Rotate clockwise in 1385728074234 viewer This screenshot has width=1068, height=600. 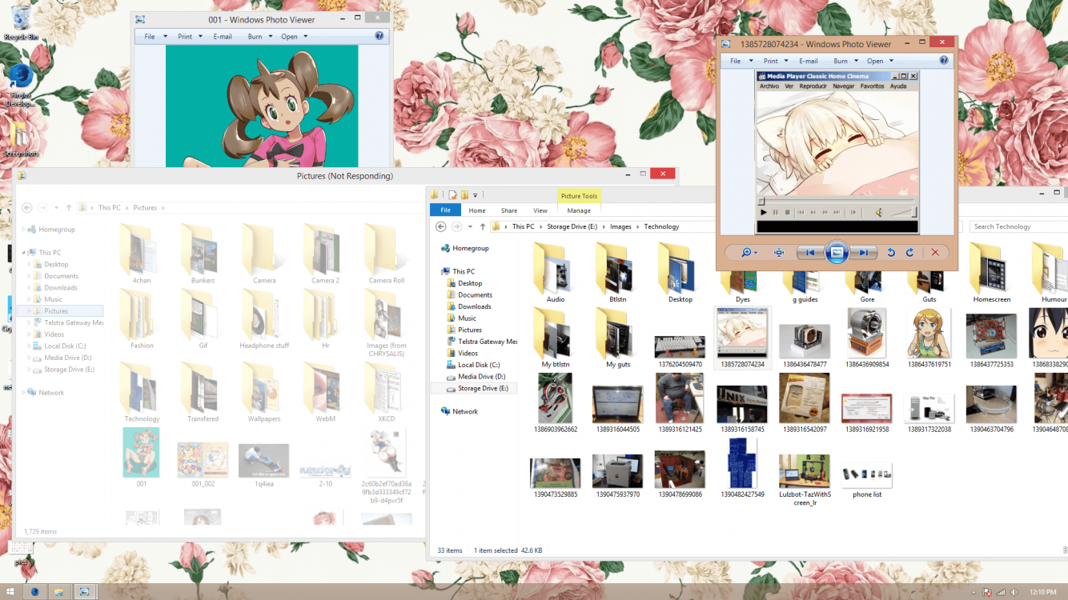click(909, 252)
